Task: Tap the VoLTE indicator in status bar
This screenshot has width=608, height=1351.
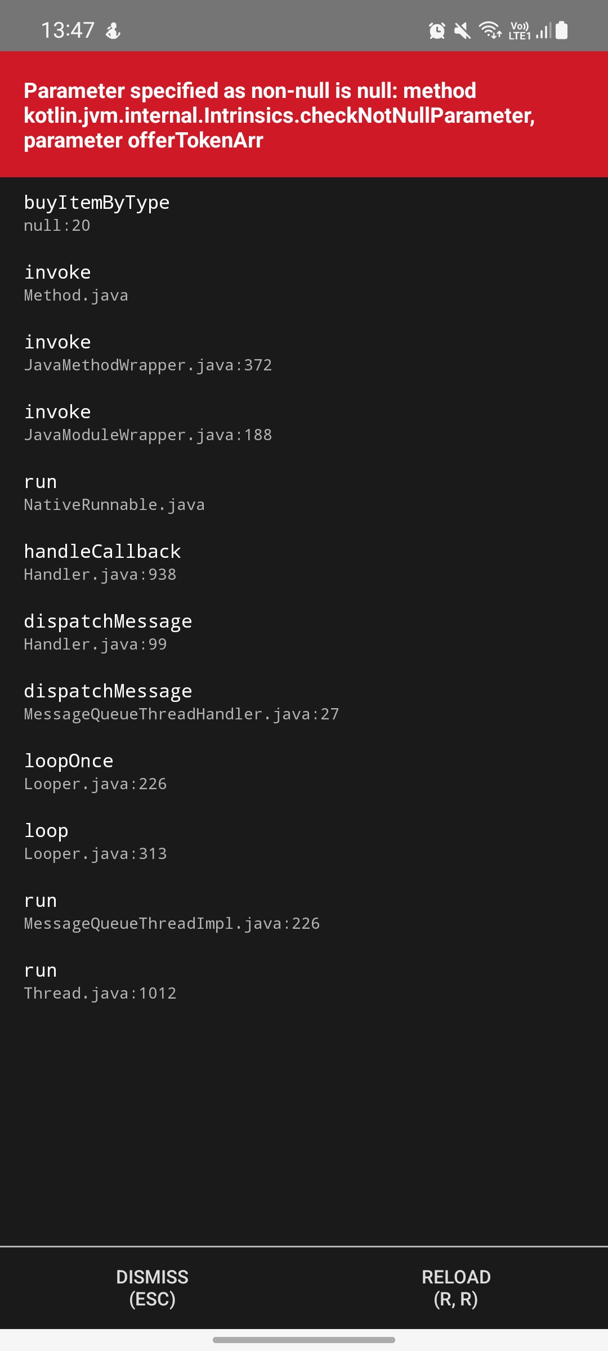Action: (x=519, y=31)
